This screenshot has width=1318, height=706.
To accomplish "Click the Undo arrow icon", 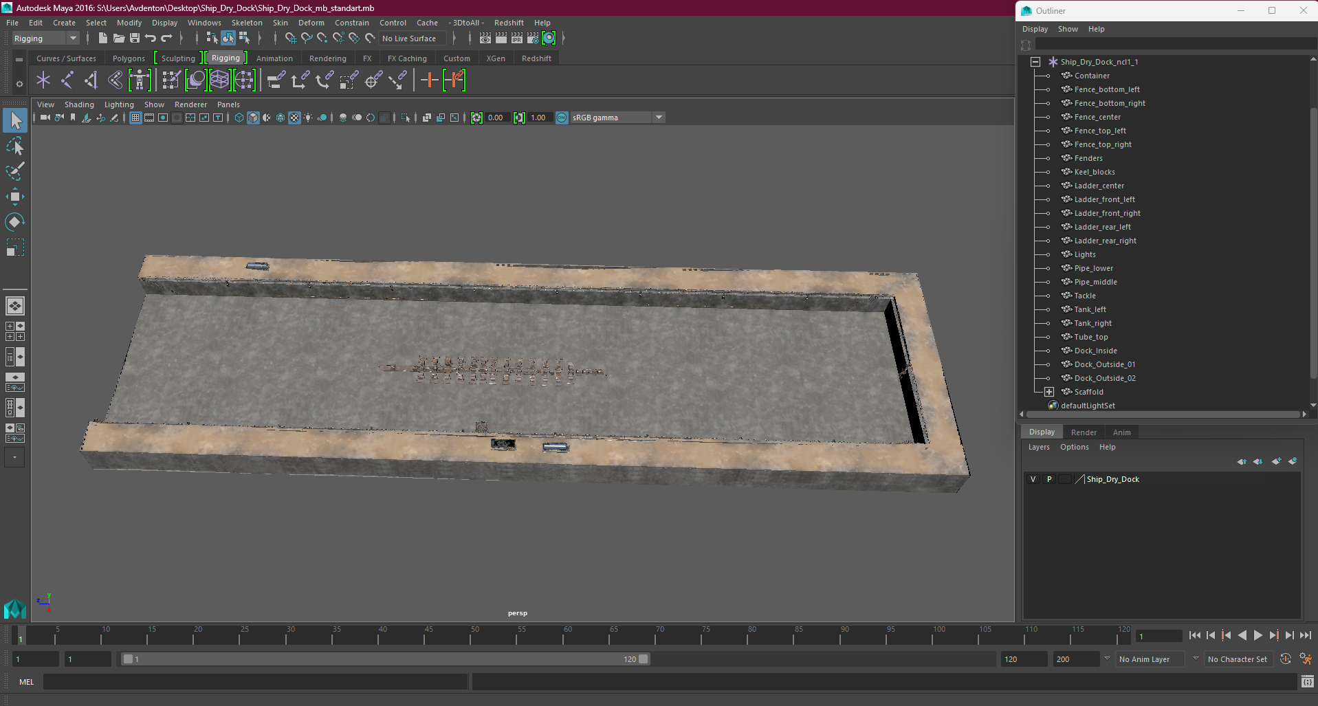I will [151, 38].
